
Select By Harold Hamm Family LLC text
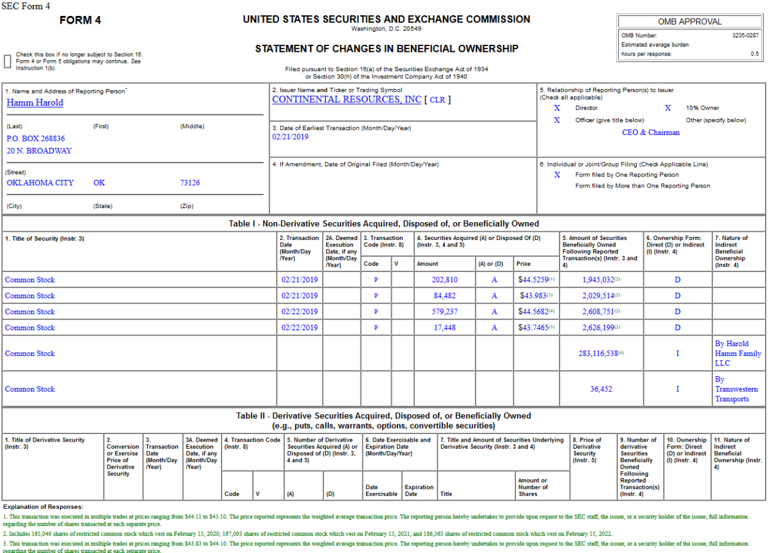pos(738,353)
